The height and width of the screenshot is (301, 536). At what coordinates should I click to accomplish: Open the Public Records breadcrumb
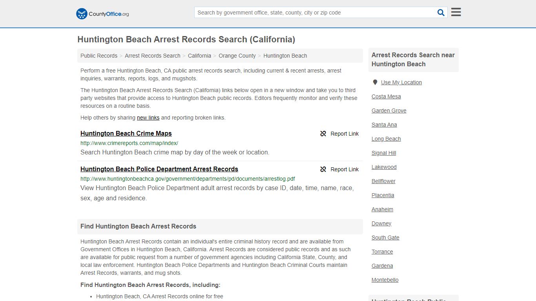pos(98,56)
